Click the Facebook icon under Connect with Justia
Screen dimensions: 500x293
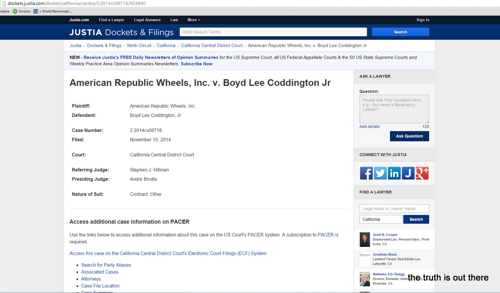click(366, 173)
